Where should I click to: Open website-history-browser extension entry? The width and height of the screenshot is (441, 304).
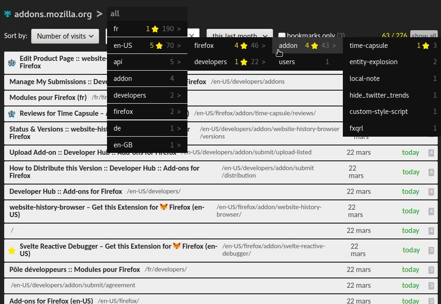[221, 211]
